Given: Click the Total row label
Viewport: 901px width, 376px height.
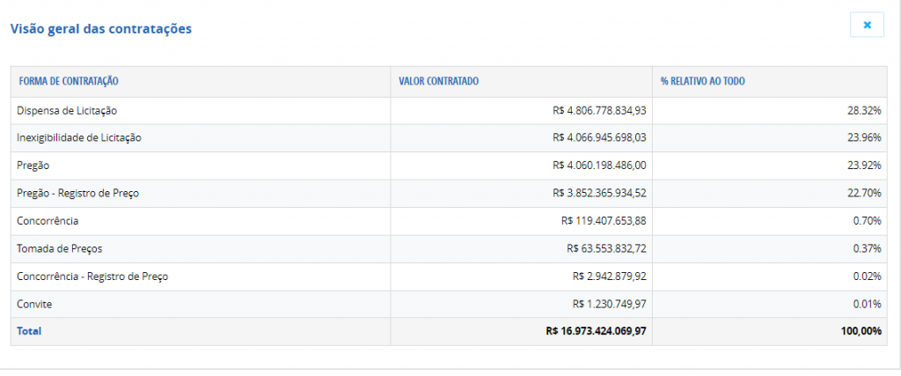Looking at the screenshot, I should pos(29,331).
